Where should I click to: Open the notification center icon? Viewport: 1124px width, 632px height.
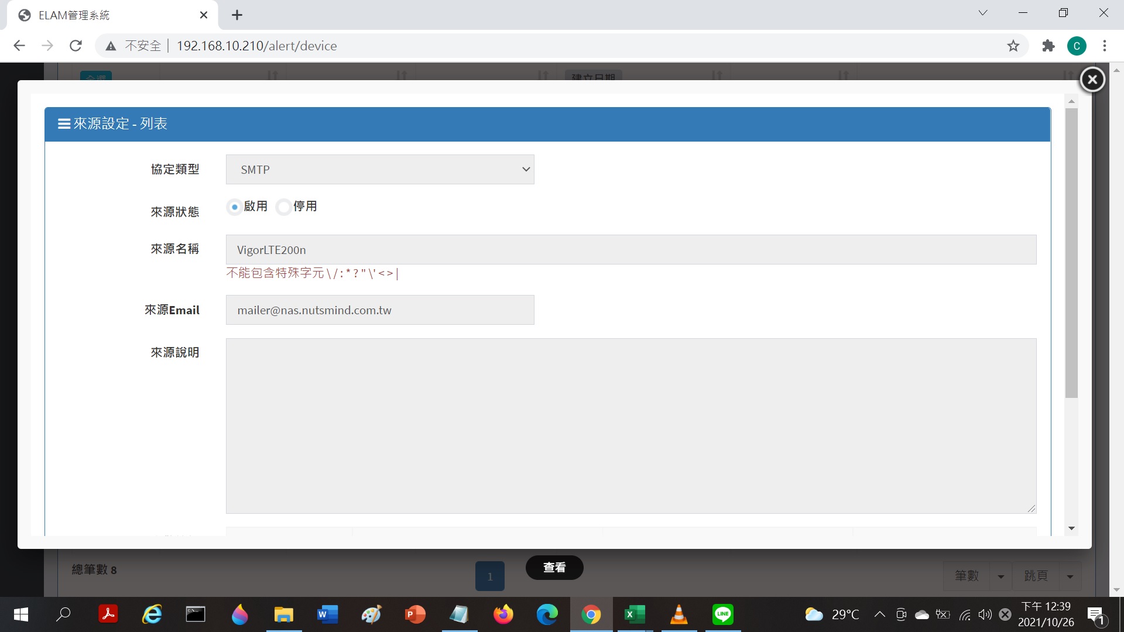pos(1096,615)
